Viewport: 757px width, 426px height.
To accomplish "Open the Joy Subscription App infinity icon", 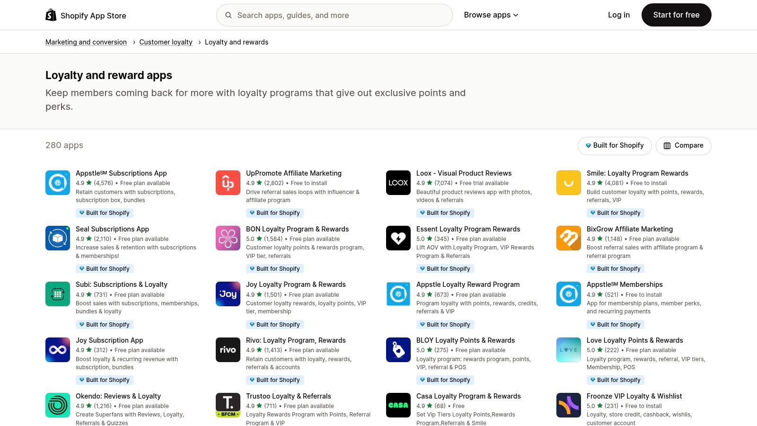I will (x=58, y=350).
